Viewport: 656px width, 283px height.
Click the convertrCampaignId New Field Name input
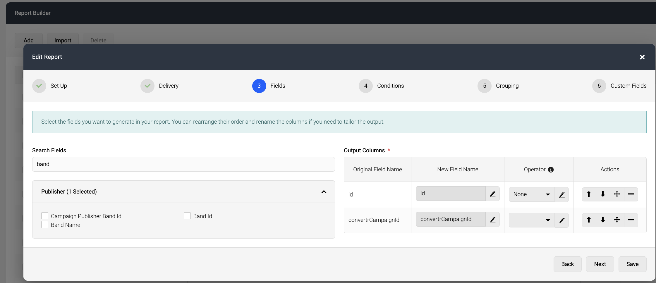(x=451, y=219)
